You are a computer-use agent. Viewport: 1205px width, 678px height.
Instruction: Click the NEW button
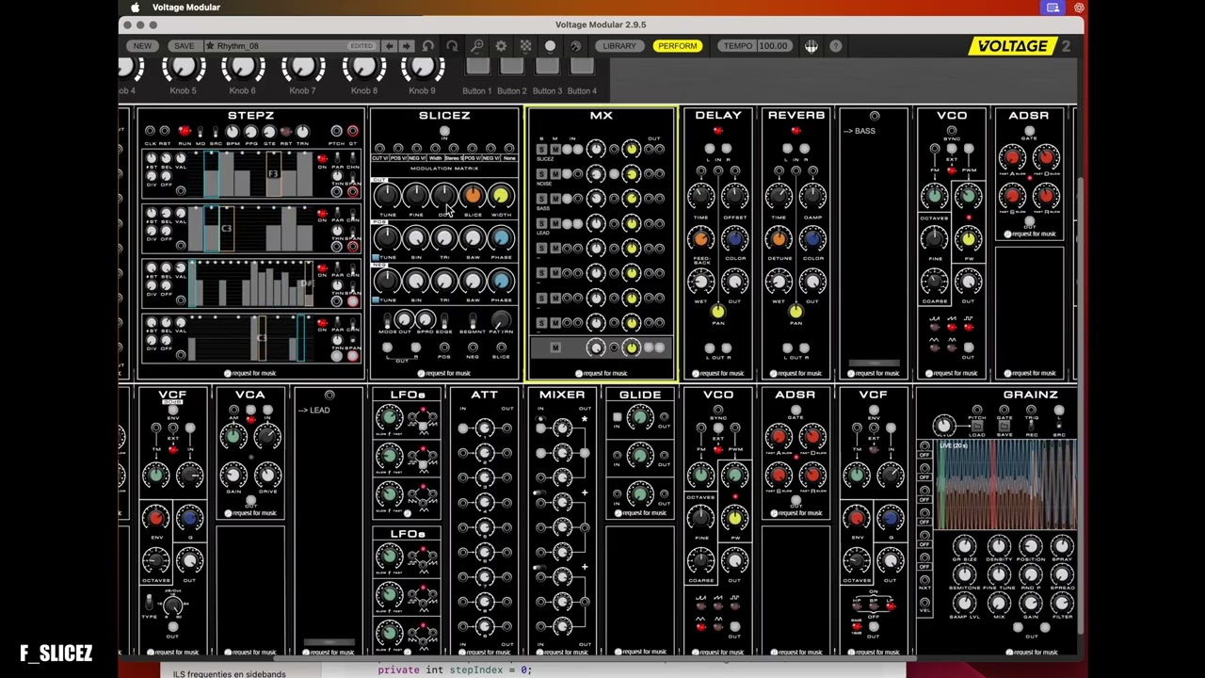coord(142,45)
